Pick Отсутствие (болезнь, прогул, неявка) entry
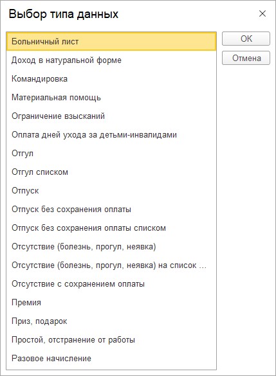 111,247
